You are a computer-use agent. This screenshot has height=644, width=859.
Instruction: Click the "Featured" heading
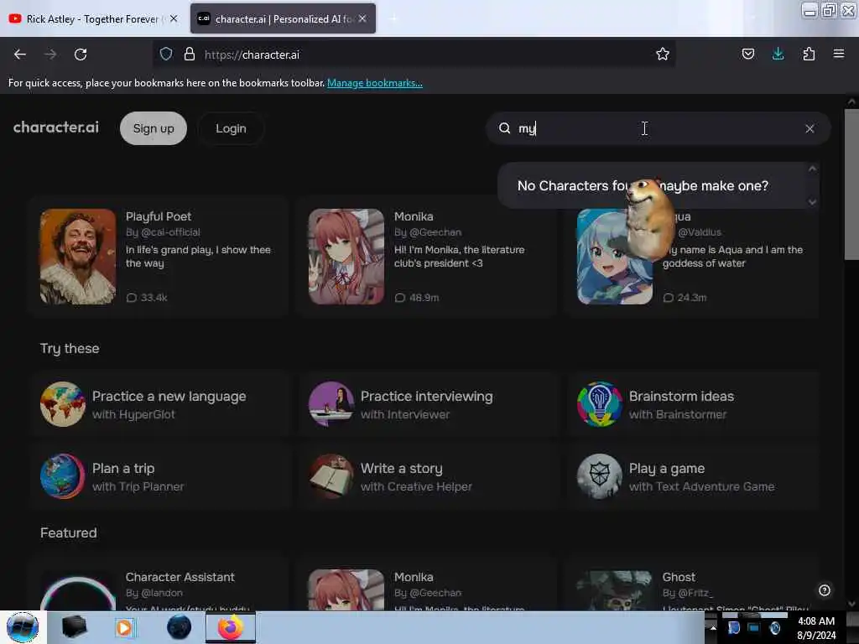click(x=69, y=532)
